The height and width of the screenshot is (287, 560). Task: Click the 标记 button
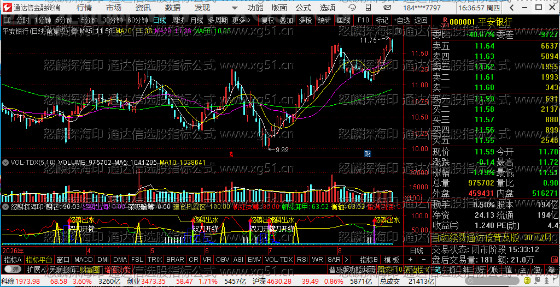pos(382,20)
